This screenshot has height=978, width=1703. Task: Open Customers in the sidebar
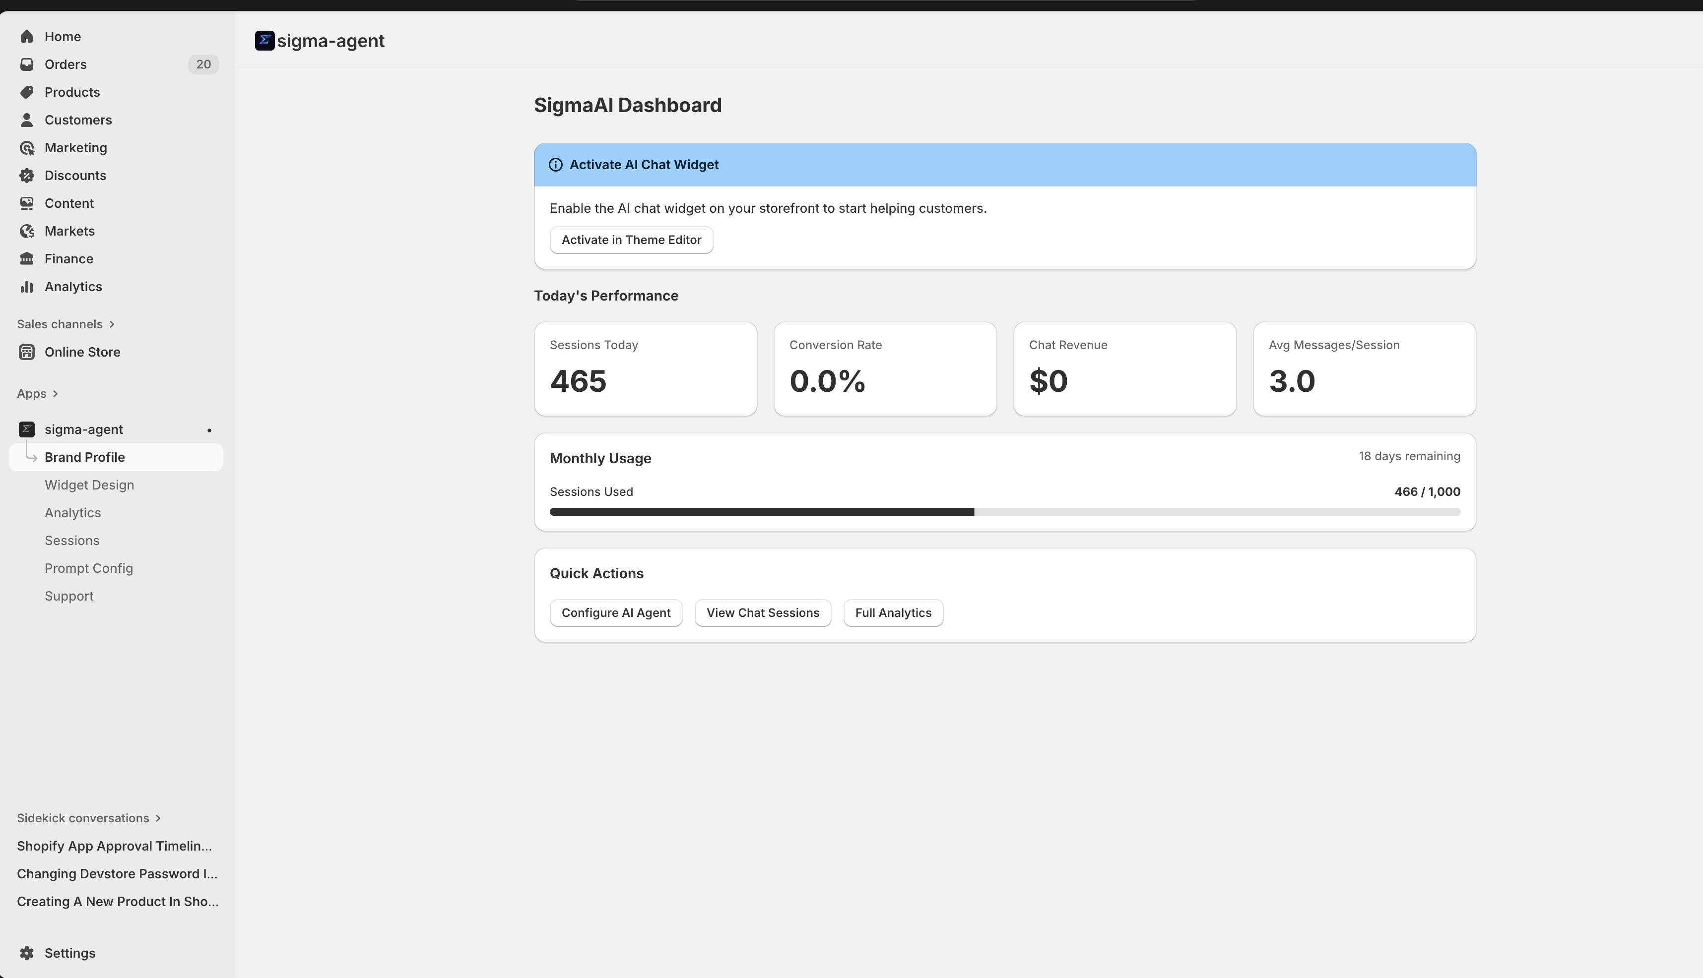tap(116, 120)
